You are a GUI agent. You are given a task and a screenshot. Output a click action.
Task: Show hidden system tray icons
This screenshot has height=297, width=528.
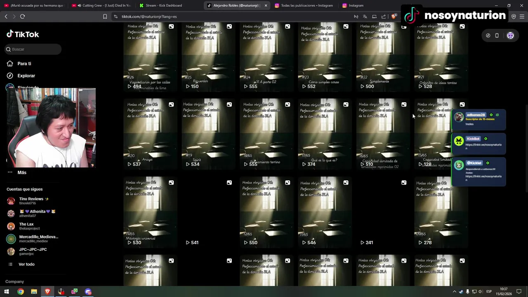455,292
